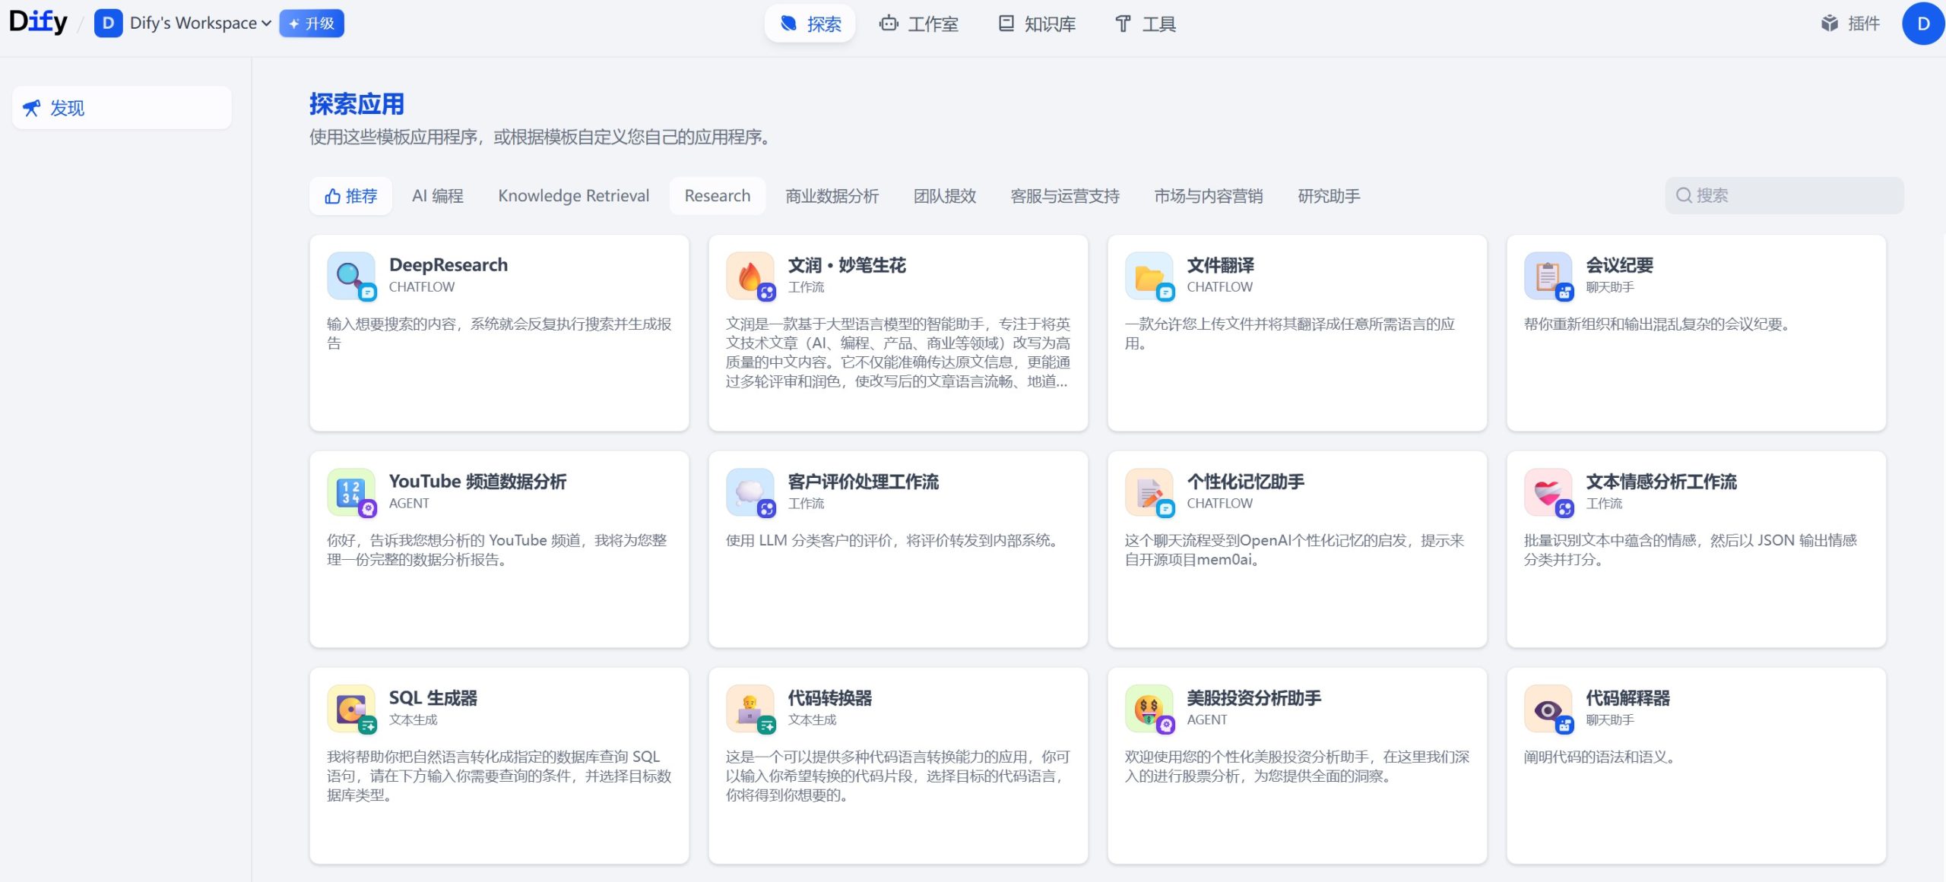Screen dimensions: 1946x882
Task: Click the 文润·妙笔生花 flame app icon
Action: [x=750, y=275]
